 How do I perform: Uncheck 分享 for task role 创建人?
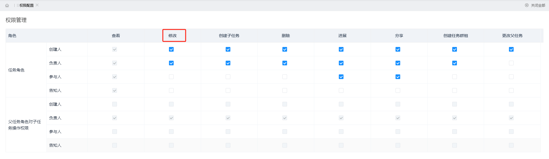[x=398, y=49]
